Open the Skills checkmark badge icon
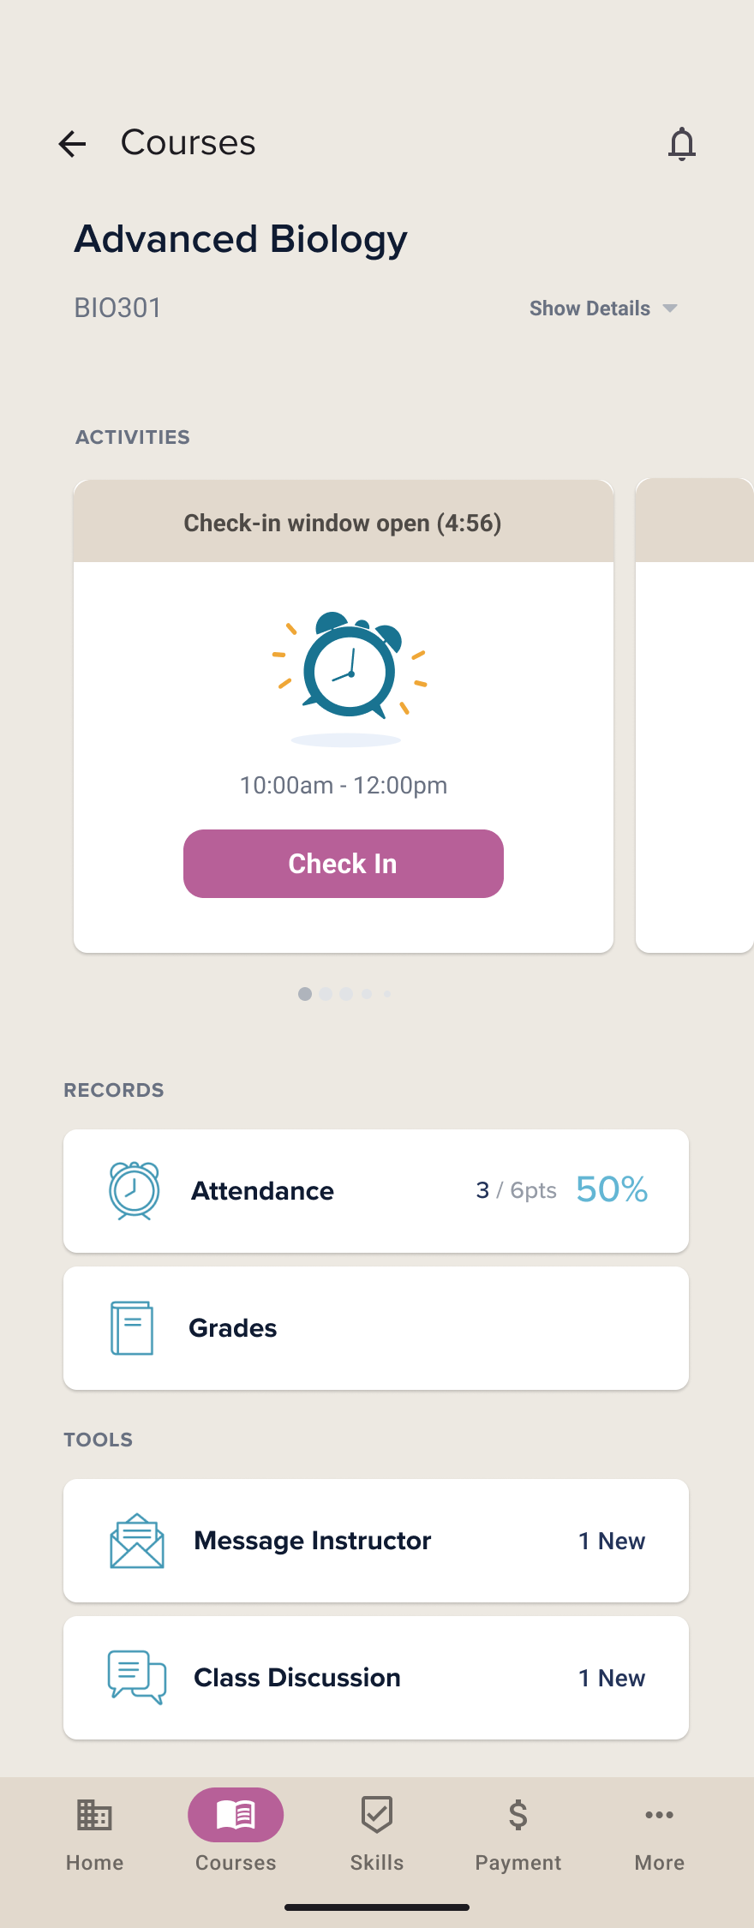754x1928 pixels. pos(377,1815)
